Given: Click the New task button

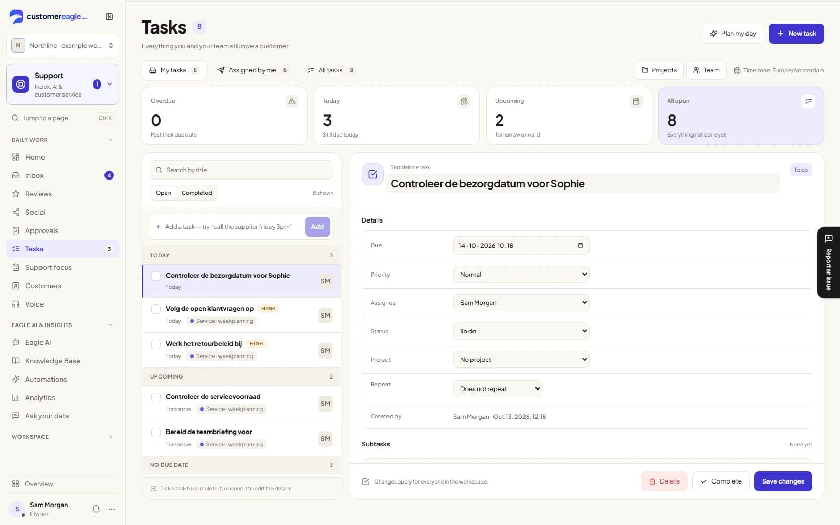Looking at the screenshot, I should coord(796,34).
